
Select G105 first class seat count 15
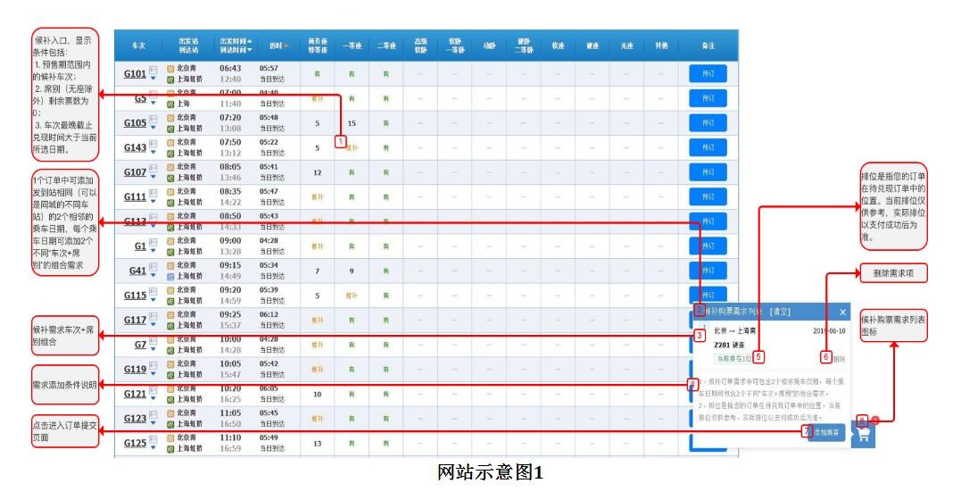tap(352, 123)
